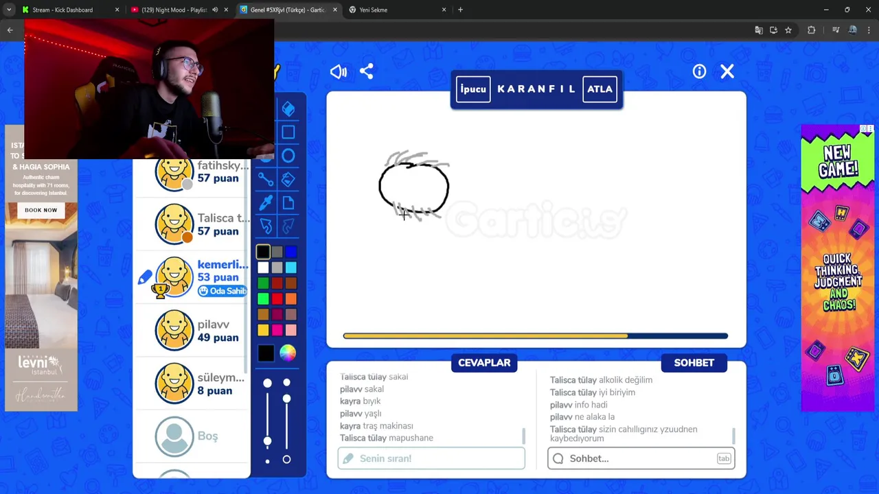The height and width of the screenshot is (494, 879).
Task: Pick the black color swatch
Action: point(263,252)
